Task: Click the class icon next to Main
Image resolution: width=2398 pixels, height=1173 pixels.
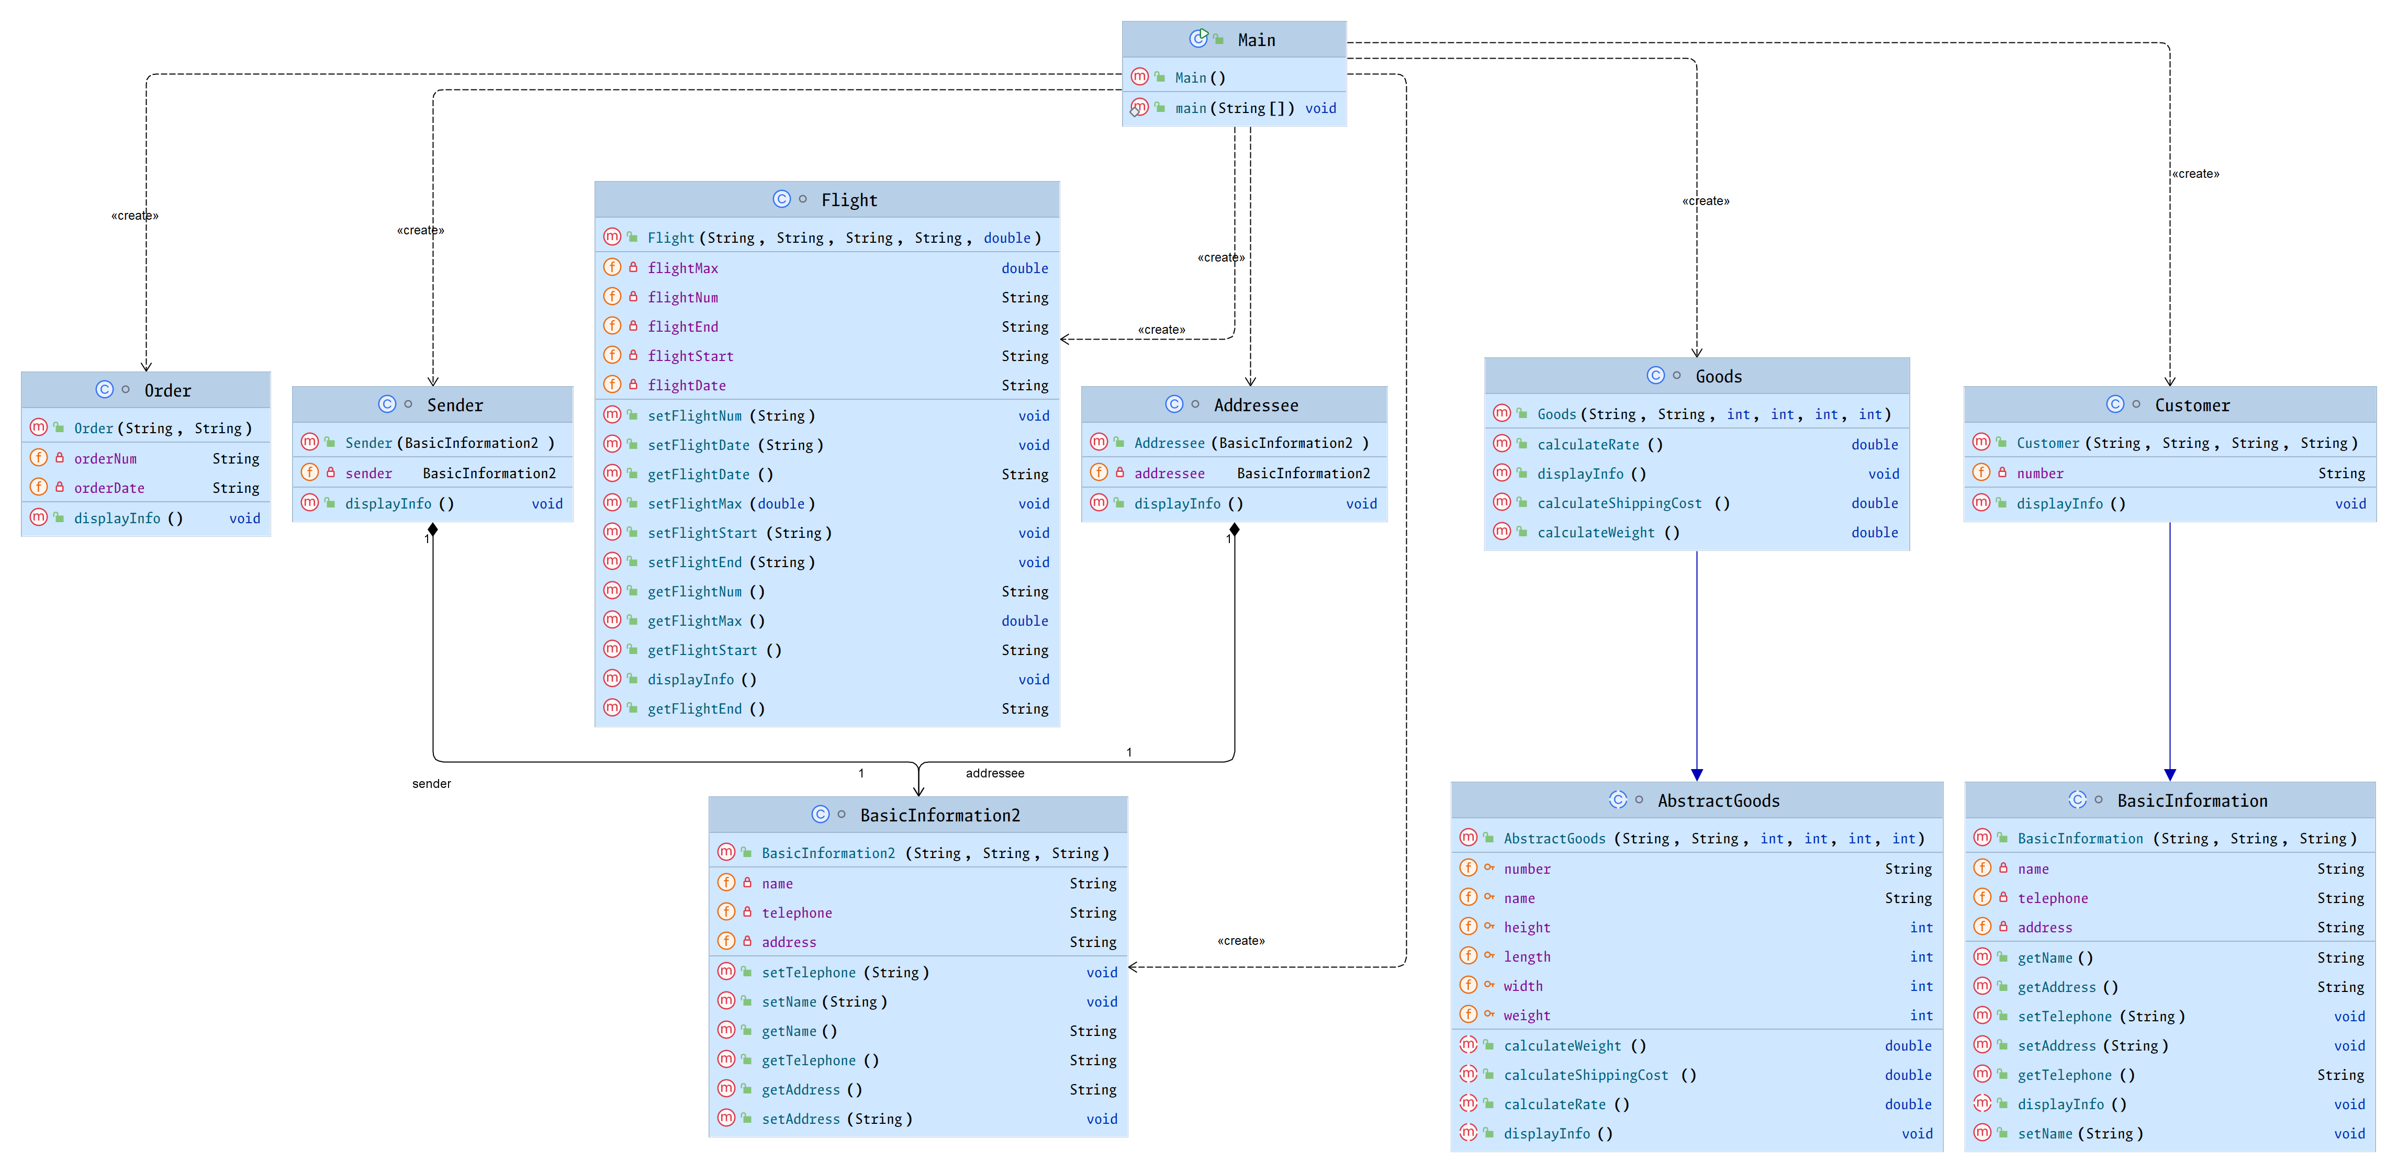Action: (1198, 39)
